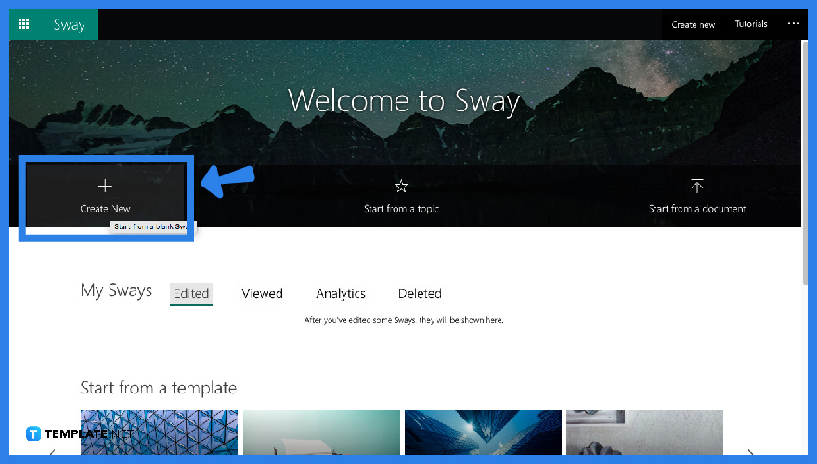Switch to the Edited tab

[191, 293]
